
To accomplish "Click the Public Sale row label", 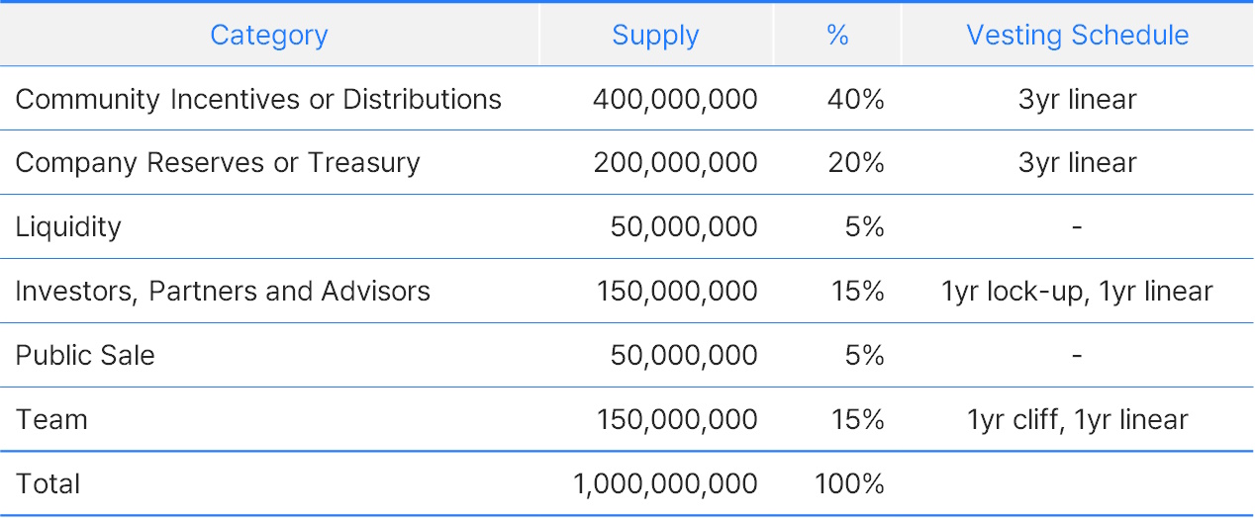I will [85, 356].
